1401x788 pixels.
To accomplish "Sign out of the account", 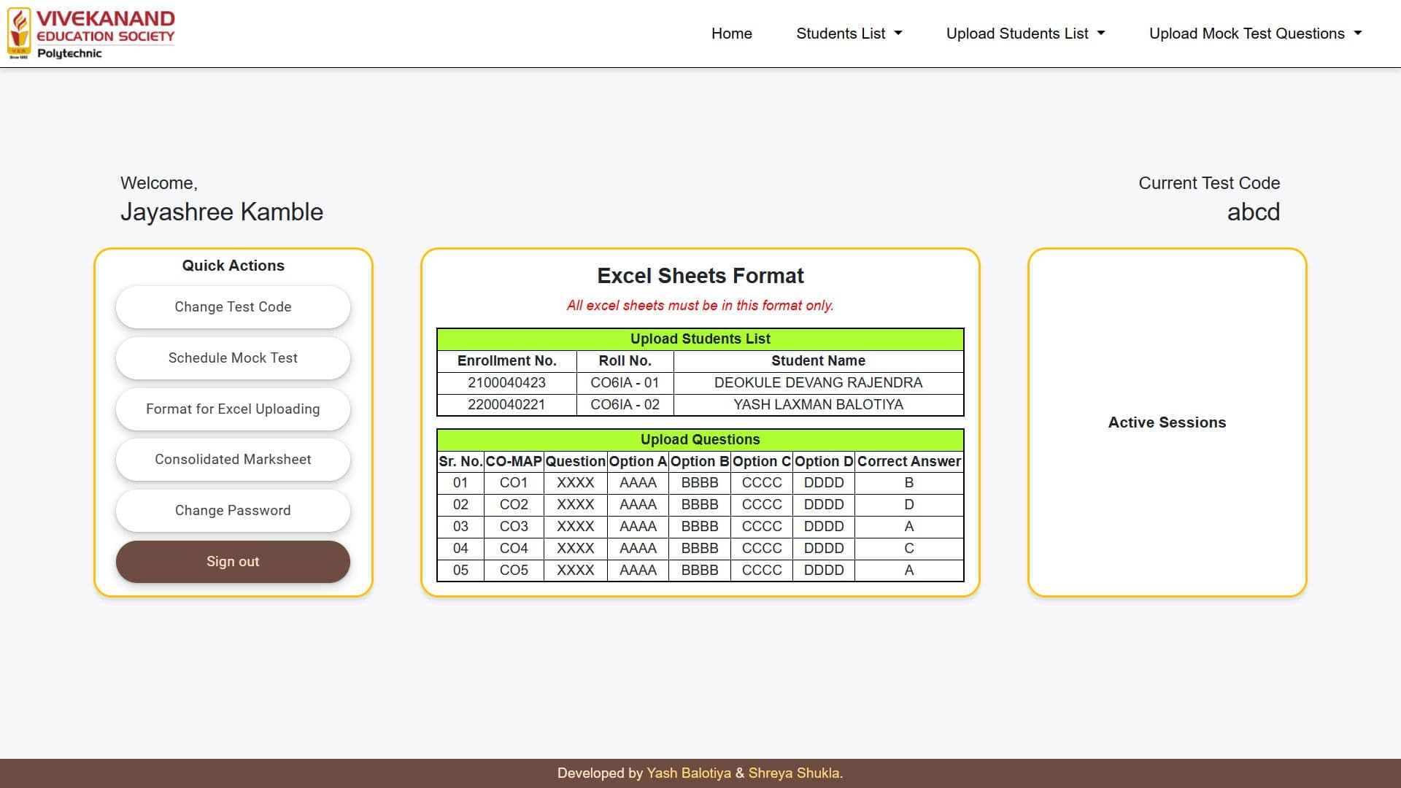I will 232,561.
